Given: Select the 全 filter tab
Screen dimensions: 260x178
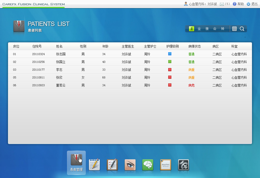Looking at the screenshot, I should [199, 29].
